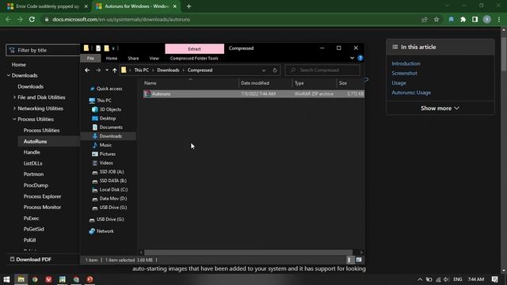This screenshot has height=285, width=507.
Task: Expand Show more in article outline
Action: (440, 108)
